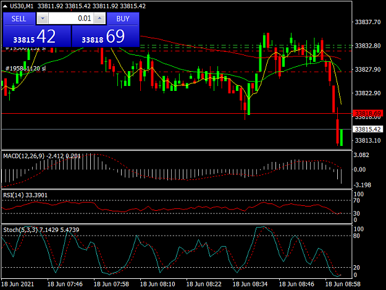This screenshot has width=386, height=290.
Task: Click the BUY button
Action: click(123, 19)
